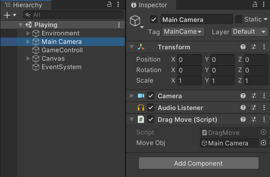Click the Hierarchy panel lock icon
Screen dimensions: 270x177
tap(109, 5)
